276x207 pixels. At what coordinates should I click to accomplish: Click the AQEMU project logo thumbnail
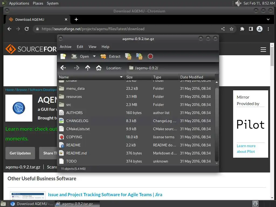(x=19, y=108)
